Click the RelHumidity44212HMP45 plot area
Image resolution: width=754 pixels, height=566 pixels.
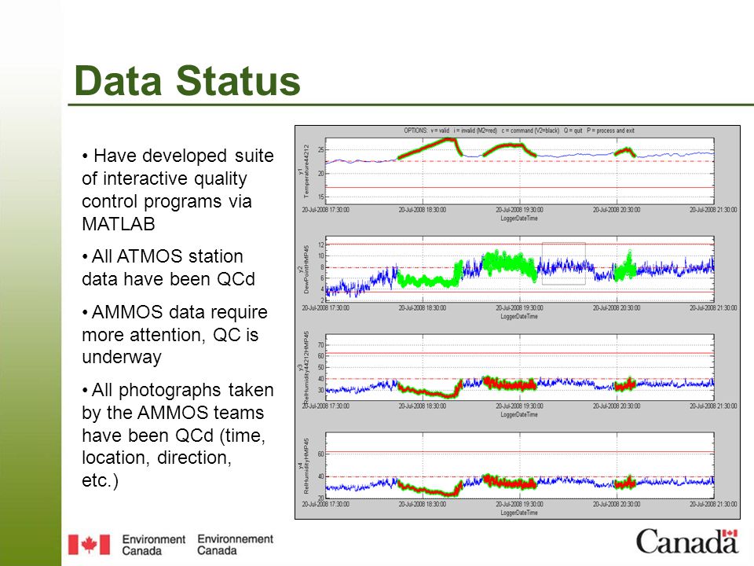pyautogui.click(x=520, y=367)
